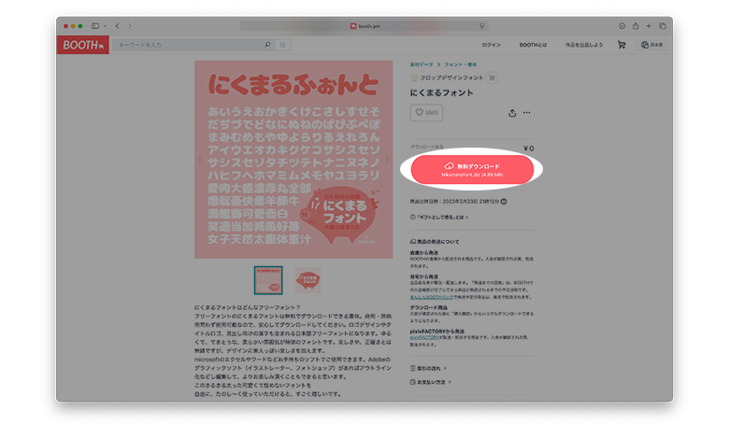Click the reader icon in address bar

[482, 26]
